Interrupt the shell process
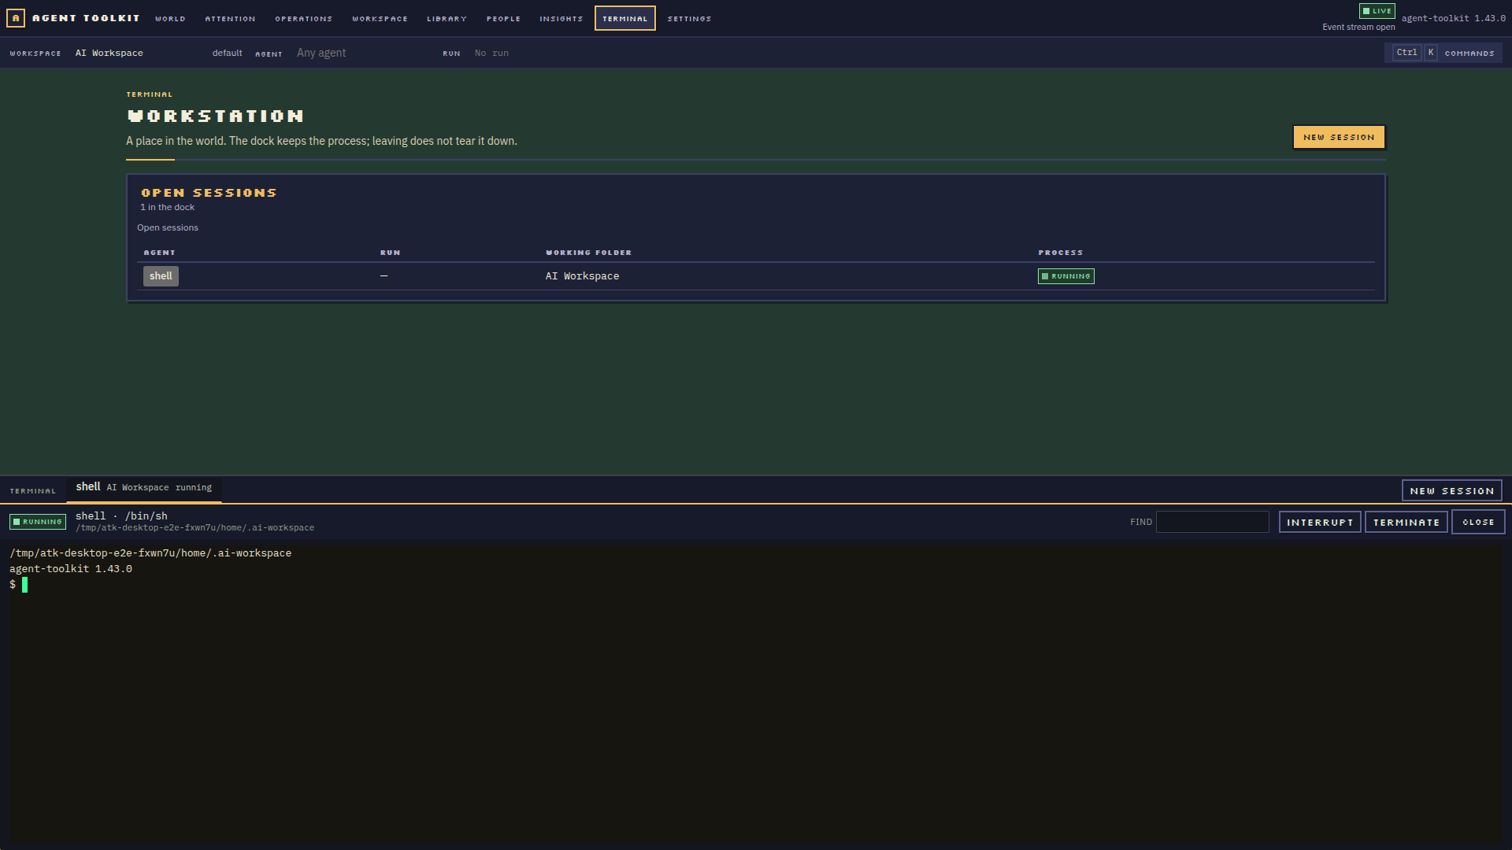The width and height of the screenshot is (1512, 850). 1320,522
